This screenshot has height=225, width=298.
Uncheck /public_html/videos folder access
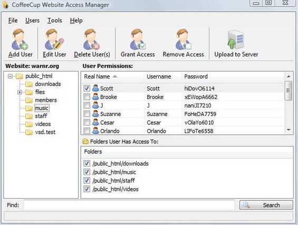87,189
